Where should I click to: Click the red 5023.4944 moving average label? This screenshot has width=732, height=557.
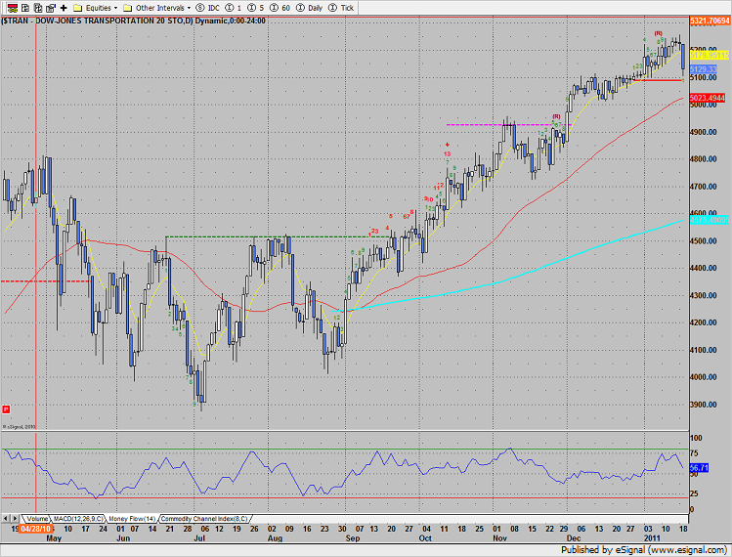708,98
